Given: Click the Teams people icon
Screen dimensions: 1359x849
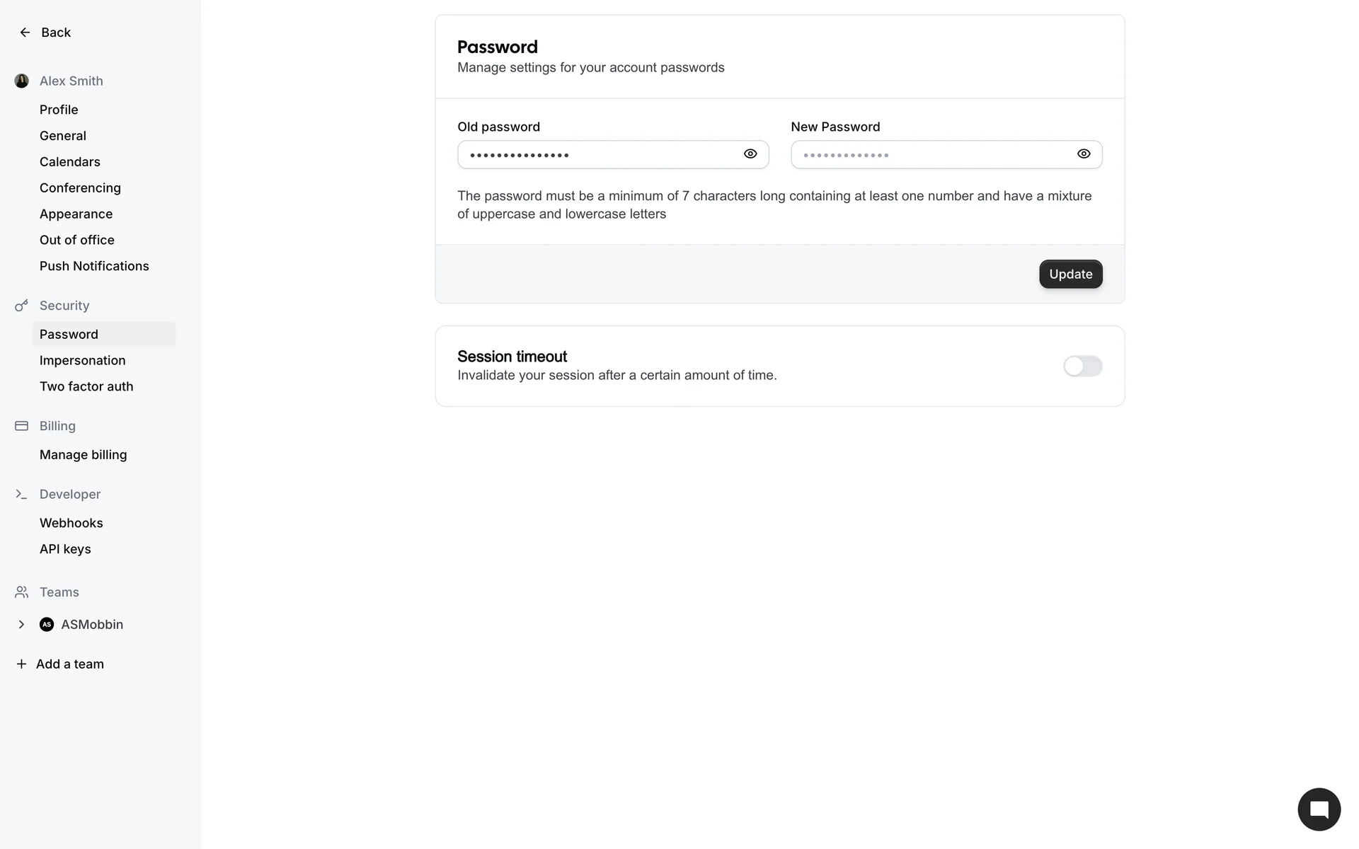Looking at the screenshot, I should point(21,592).
